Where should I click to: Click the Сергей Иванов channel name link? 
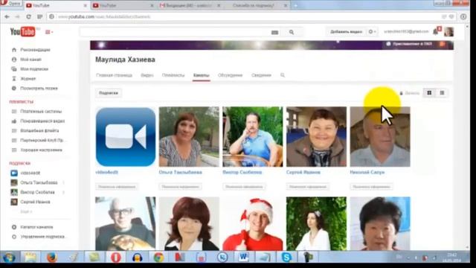coord(303,172)
